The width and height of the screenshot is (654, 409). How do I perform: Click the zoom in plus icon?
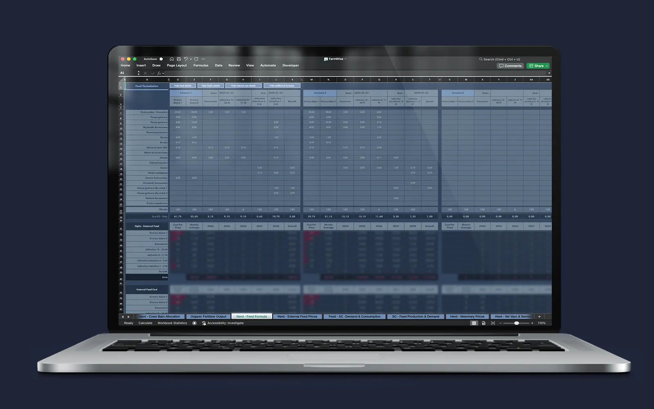[532, 323]
